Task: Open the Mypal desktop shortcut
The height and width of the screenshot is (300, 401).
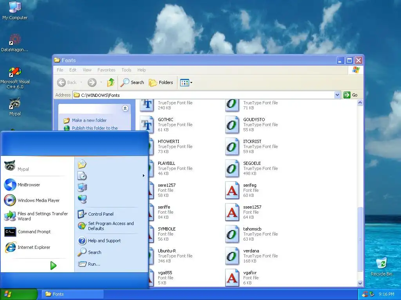Action: (15, 107)
